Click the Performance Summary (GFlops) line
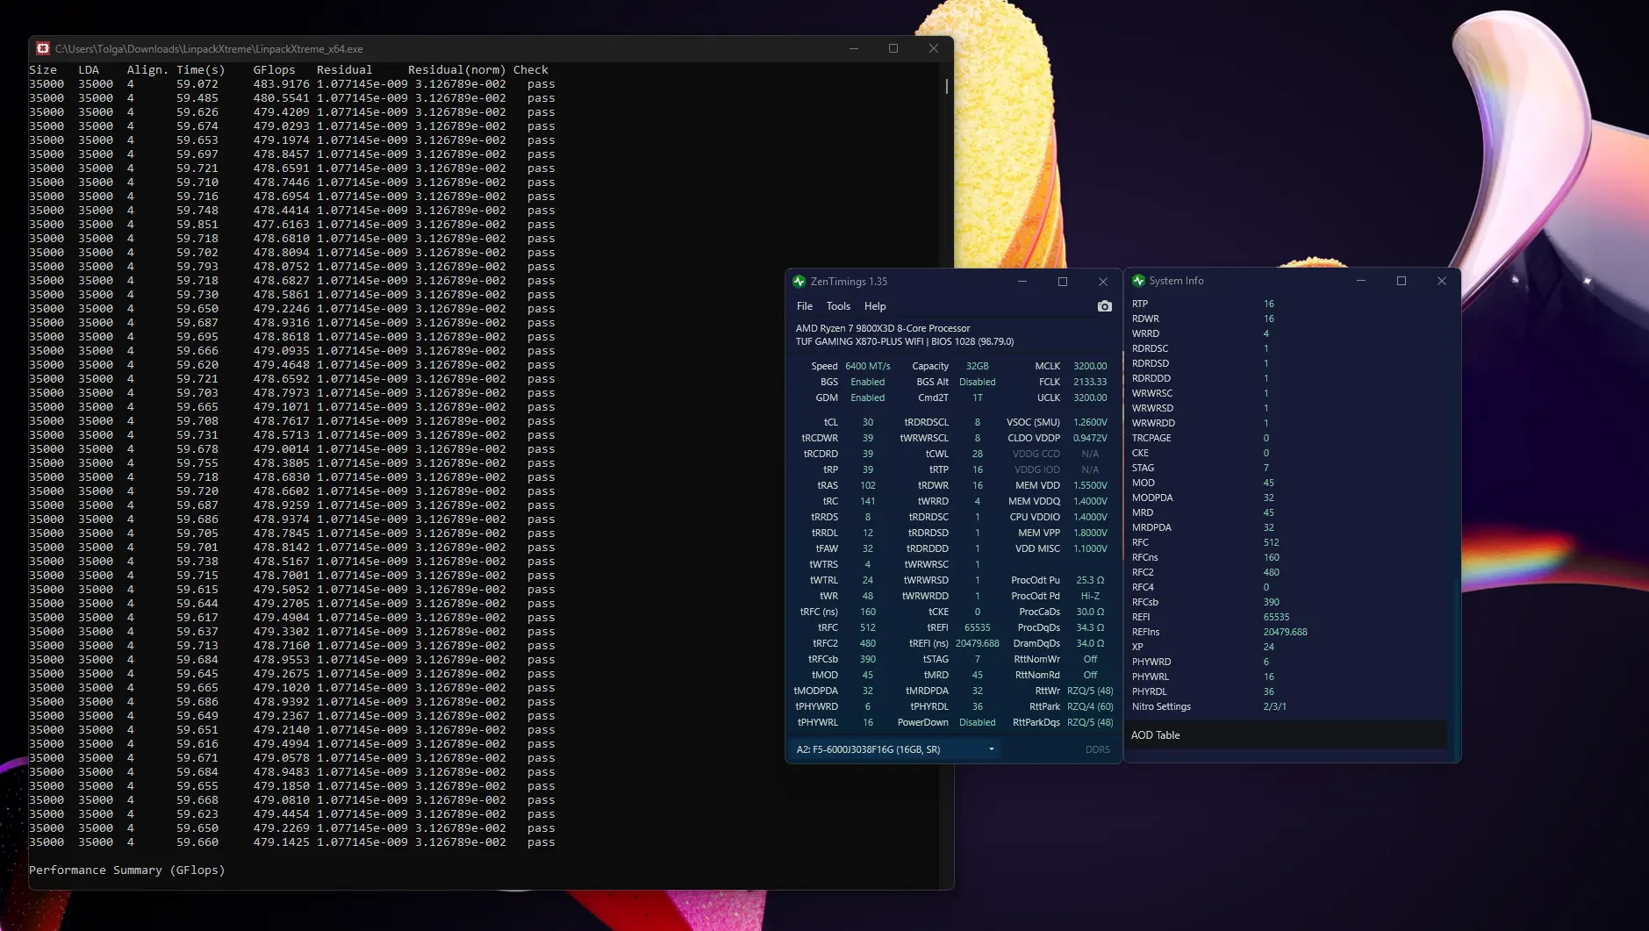 127,870
